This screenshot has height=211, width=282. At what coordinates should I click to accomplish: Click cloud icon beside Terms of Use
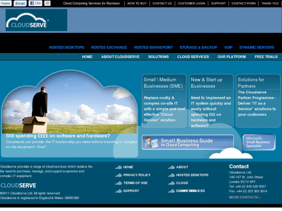pyautogui.click(x=119, y=183)
